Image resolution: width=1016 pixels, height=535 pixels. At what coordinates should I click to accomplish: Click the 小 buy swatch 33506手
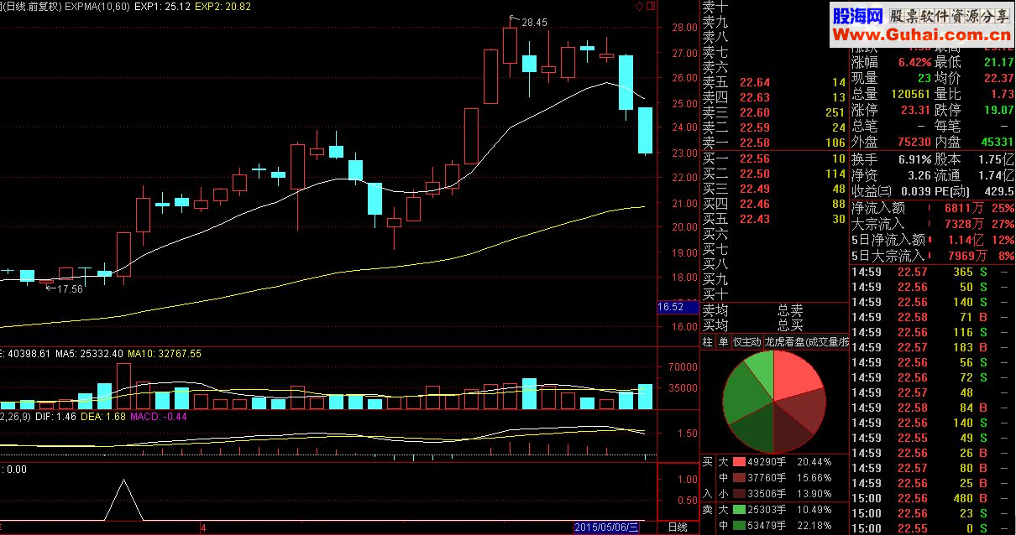[739, 494]
